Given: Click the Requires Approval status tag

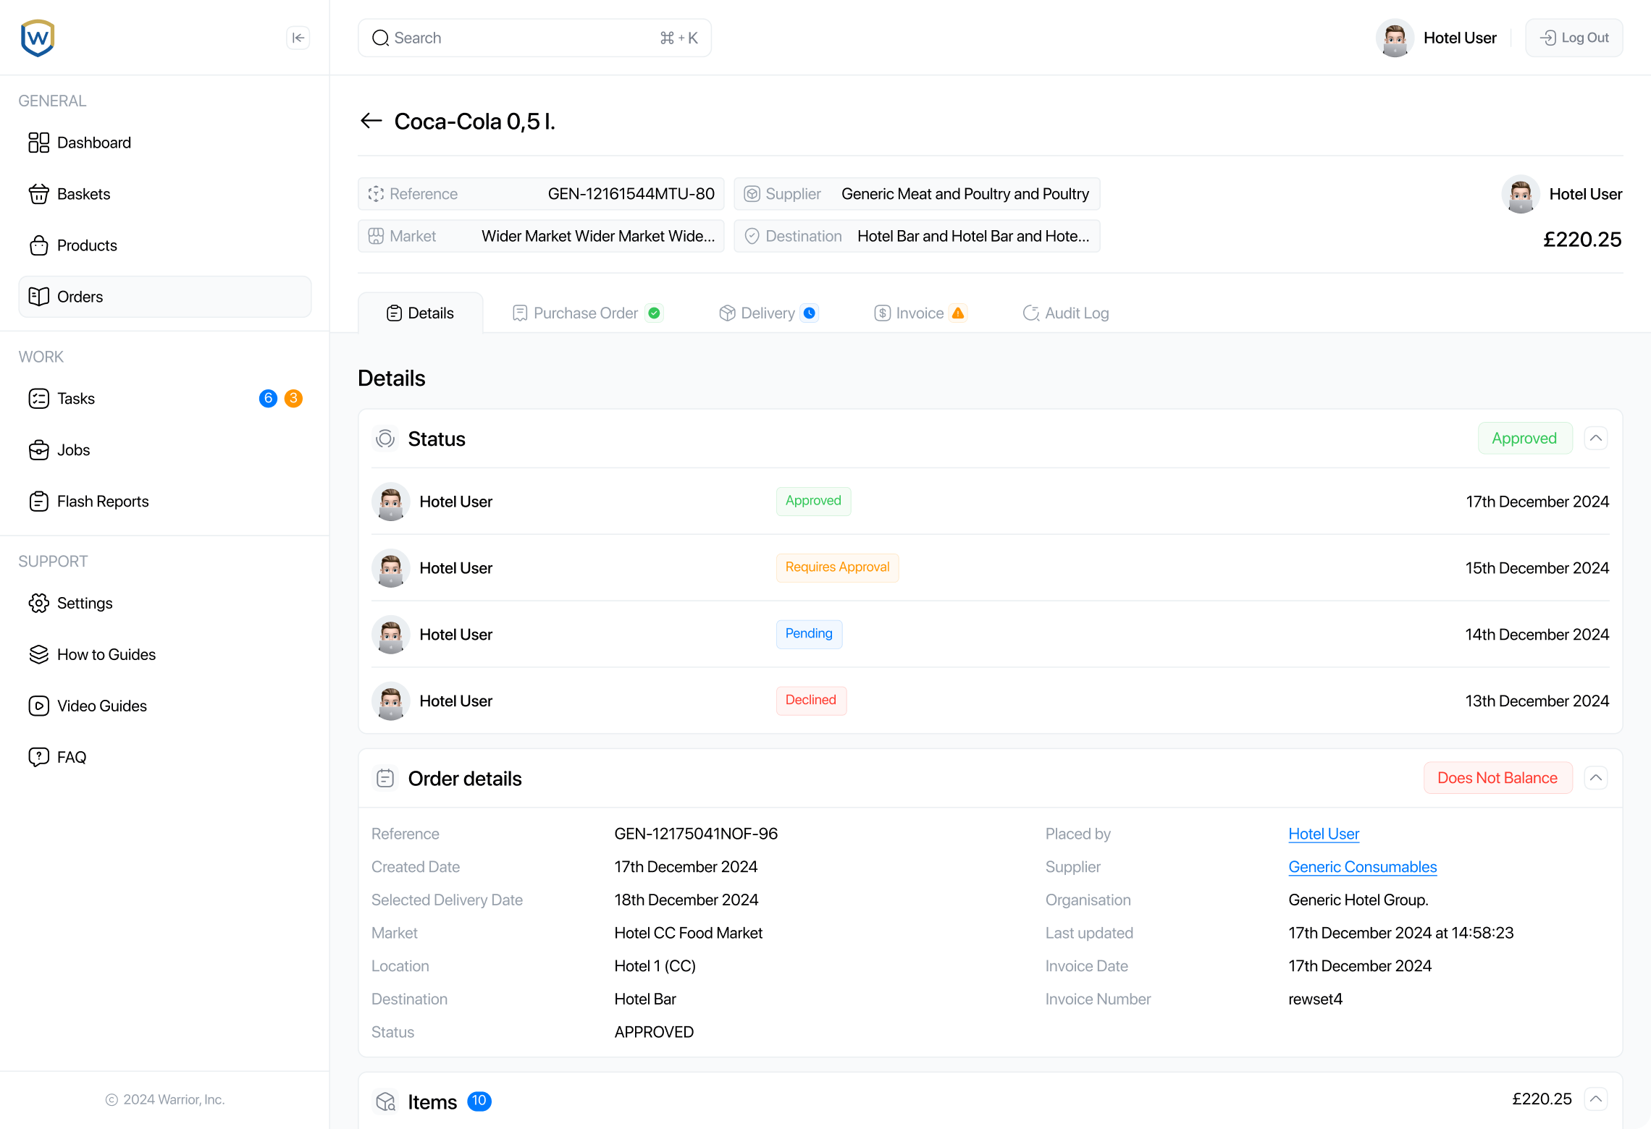Looking at the screenshot, I should click(x=838, y=567).
